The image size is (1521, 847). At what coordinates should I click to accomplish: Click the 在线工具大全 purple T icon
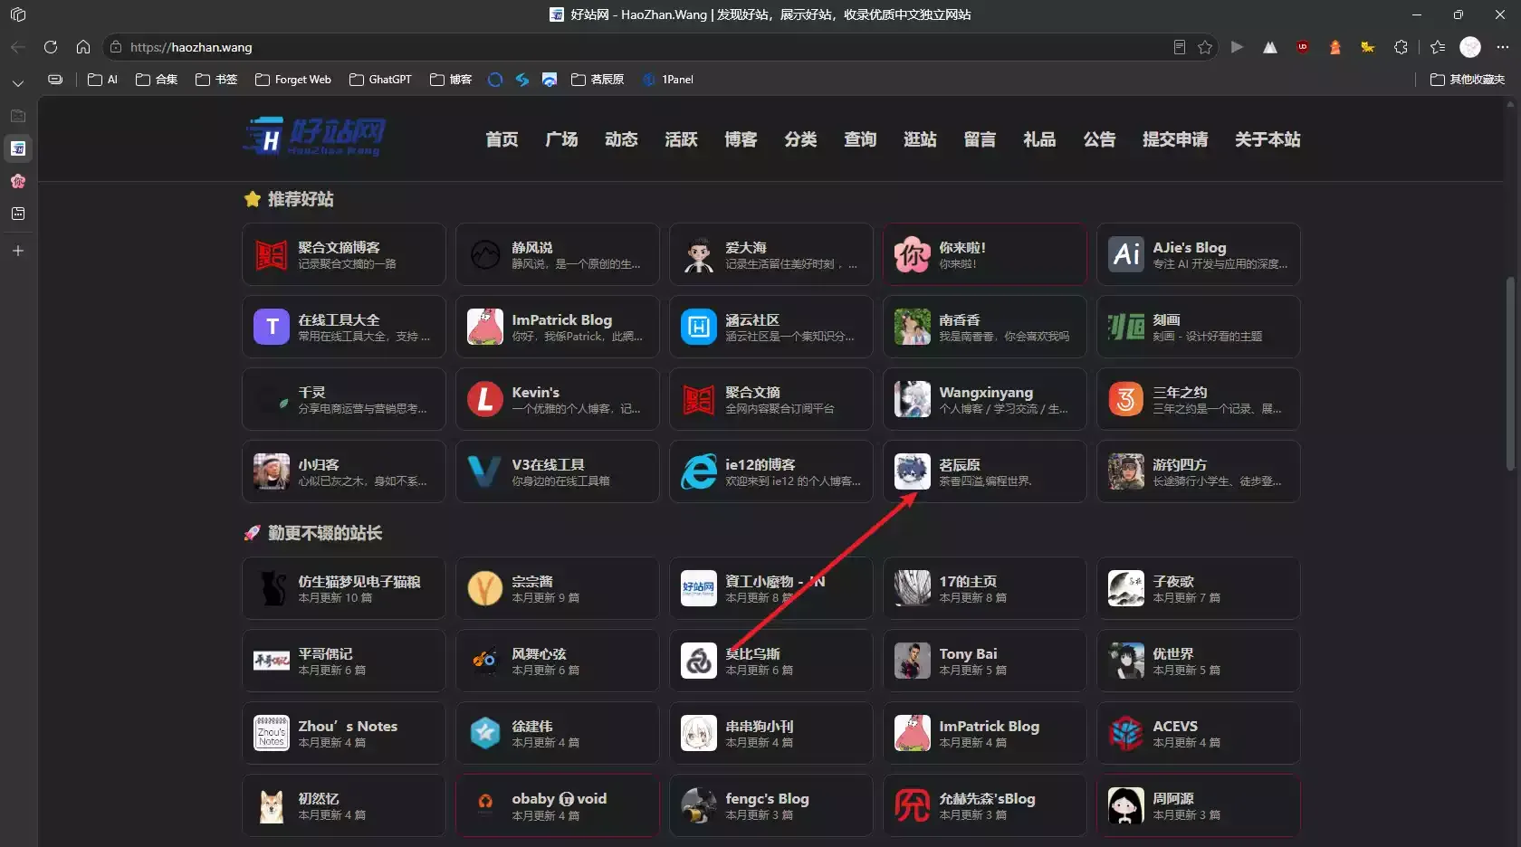pos(272,327)
